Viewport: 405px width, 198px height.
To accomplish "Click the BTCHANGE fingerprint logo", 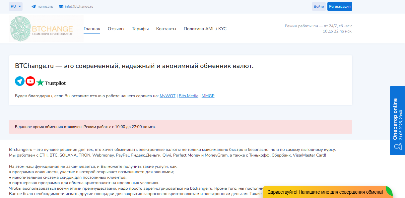I will (46, 29).
